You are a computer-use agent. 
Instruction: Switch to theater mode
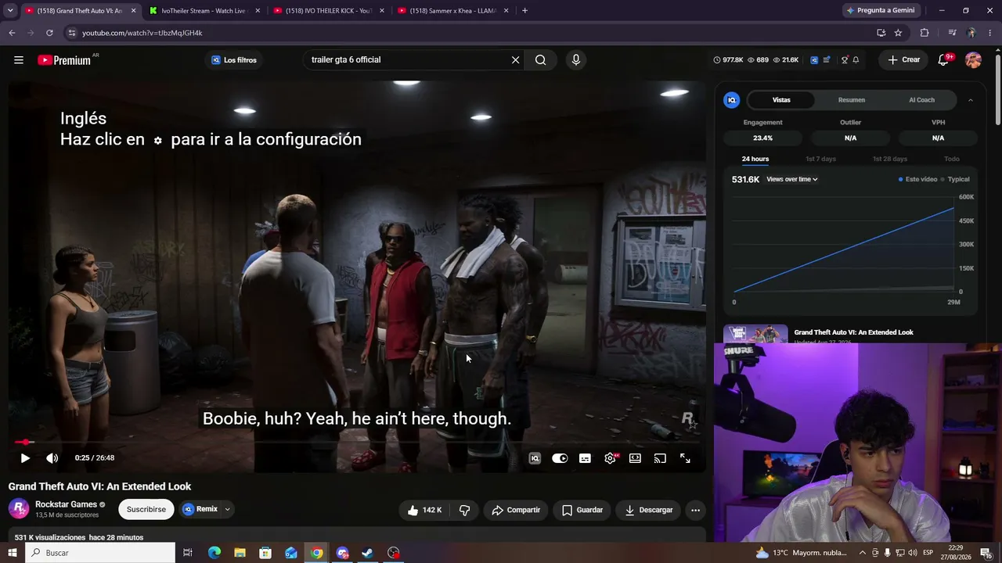635,459
